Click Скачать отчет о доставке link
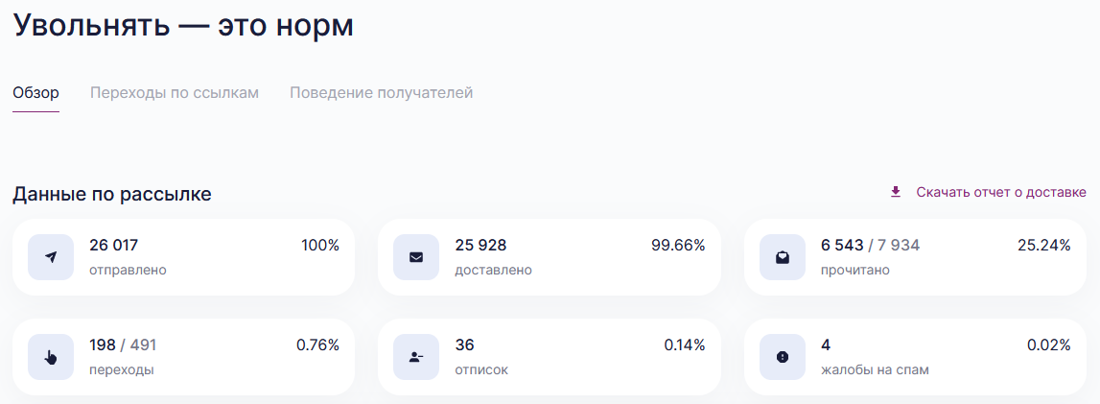The image size is (1100, 404). click(x=1001, y=192)
